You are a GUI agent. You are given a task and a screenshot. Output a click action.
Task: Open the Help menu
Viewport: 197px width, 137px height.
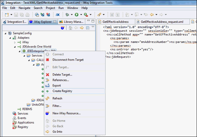(85, 8)
